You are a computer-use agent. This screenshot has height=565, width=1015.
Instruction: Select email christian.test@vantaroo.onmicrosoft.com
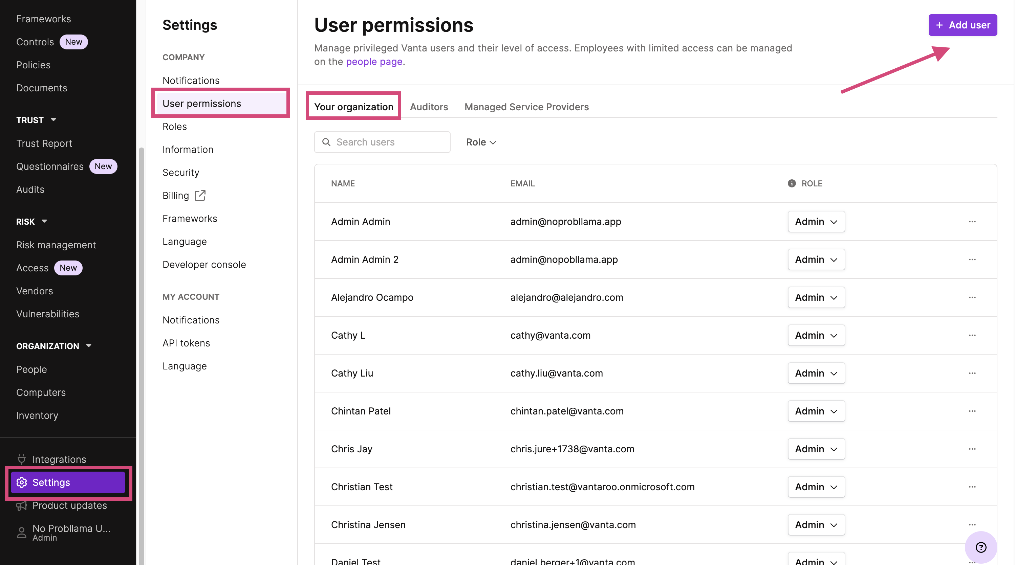602,487
